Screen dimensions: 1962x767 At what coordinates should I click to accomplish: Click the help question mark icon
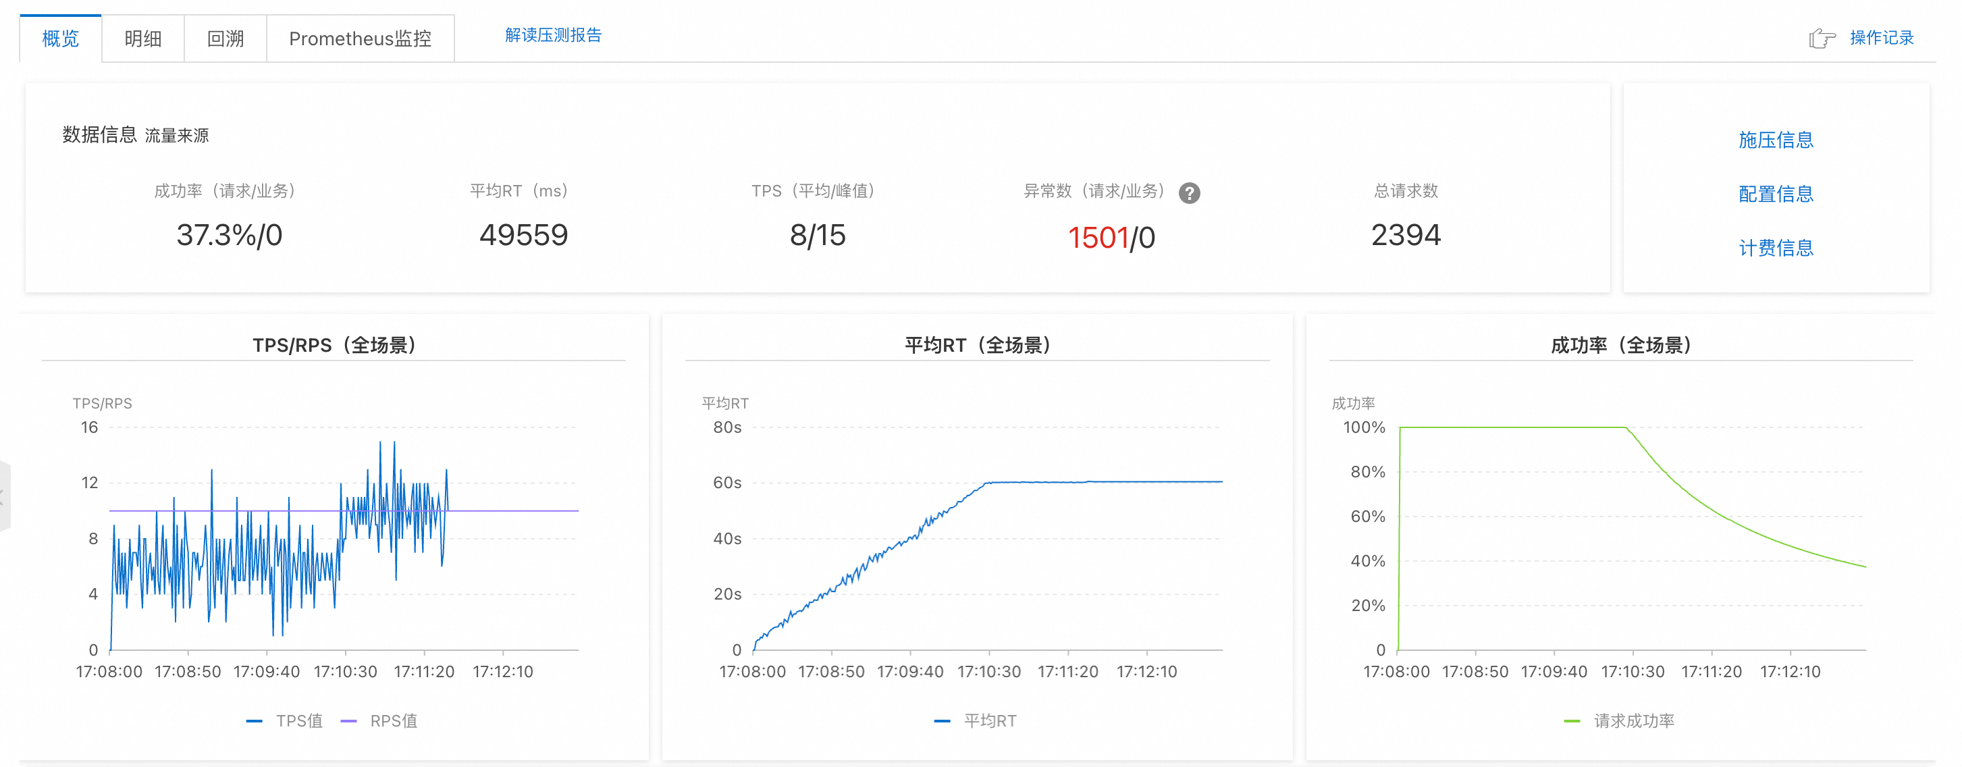point(1189,192)
